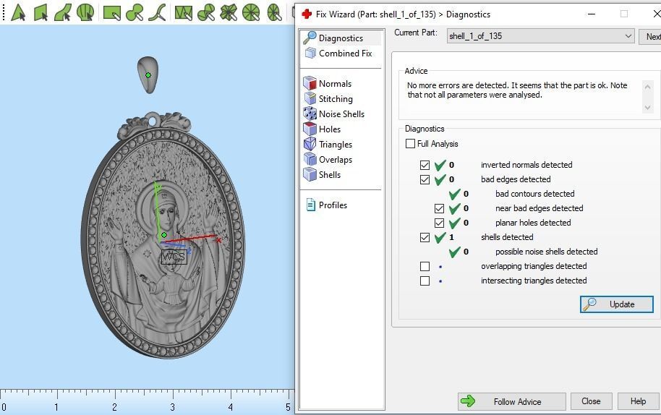
Task: Pick the oval mesh marking tool
Action: (x=274, y=12)
